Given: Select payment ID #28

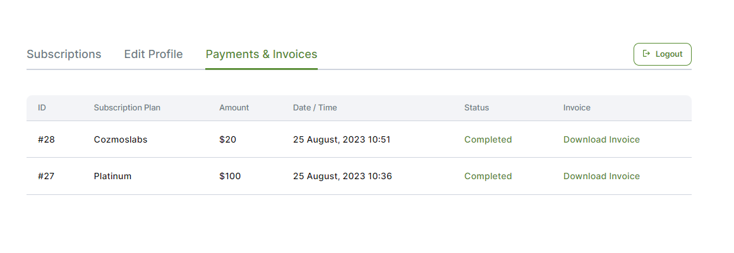Looking at the screenshot, I should 46,139.
